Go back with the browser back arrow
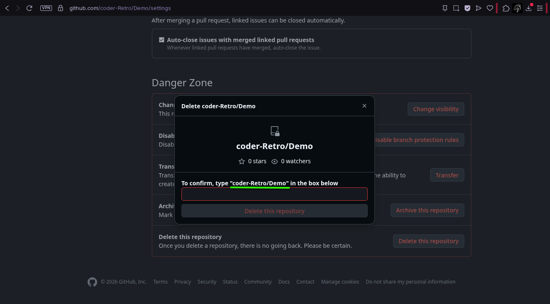Image resolution: width=550 pixels, height=304 pixels. 7,8
